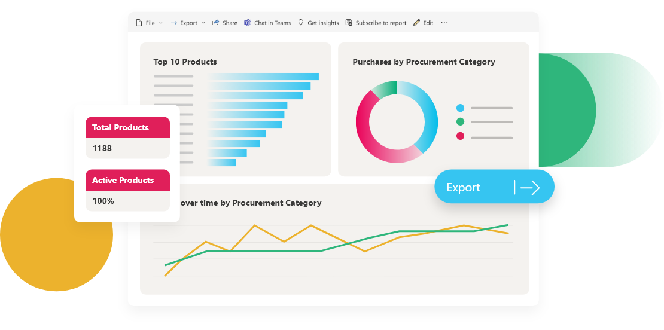The height and width of the screenshot is (330, 664).
Task: Click the Get insights lightbulb icon
Action: (301, 23)
